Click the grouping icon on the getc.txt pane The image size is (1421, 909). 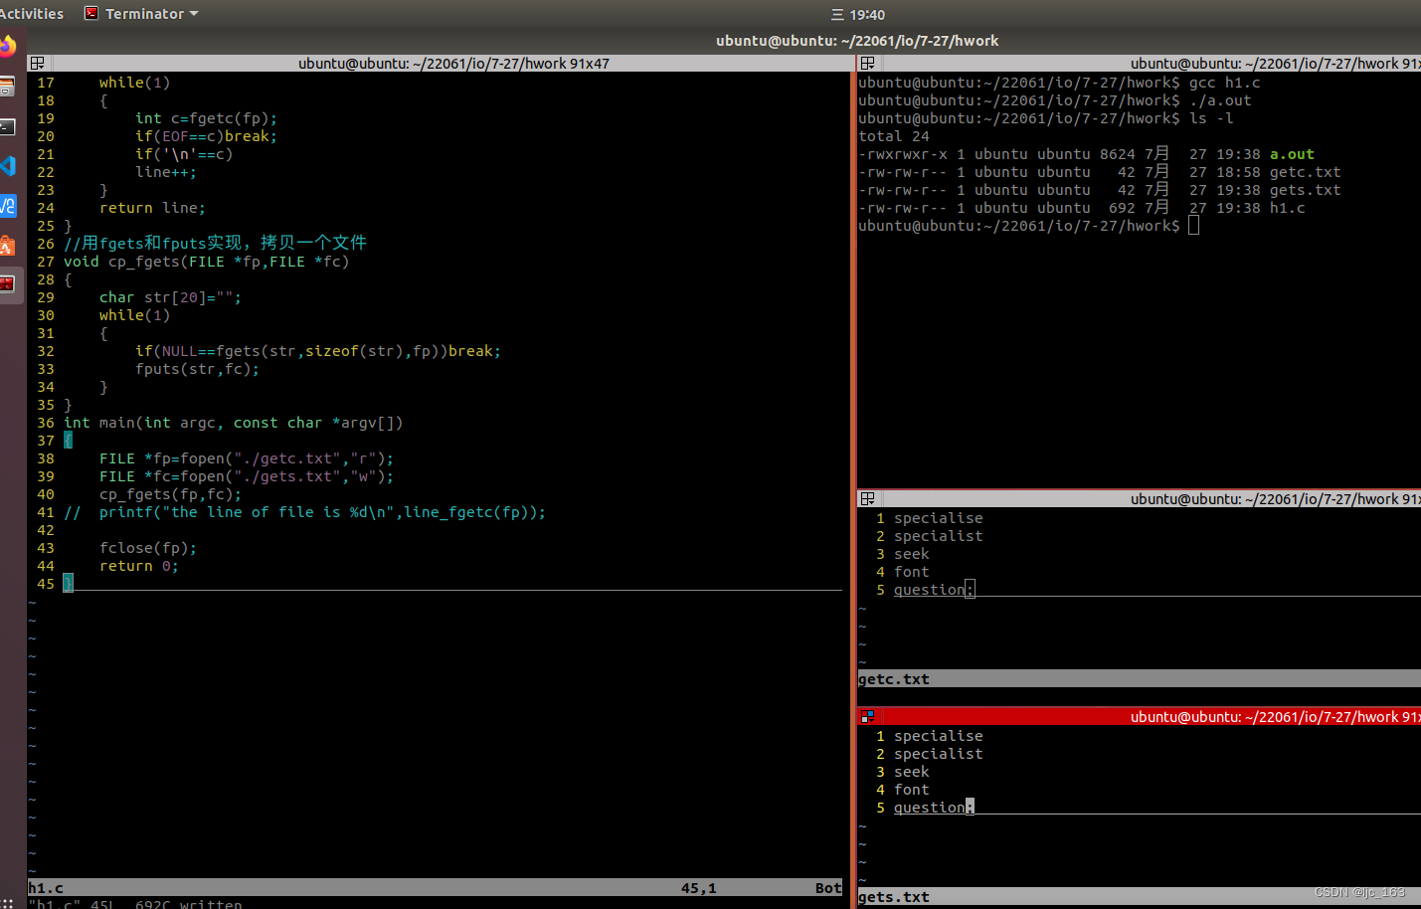coord(869,497)
